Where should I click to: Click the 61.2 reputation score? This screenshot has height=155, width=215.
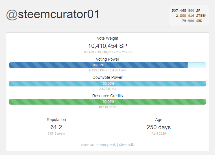coord(56,127)
